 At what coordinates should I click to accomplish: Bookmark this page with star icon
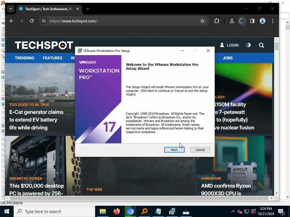[202, 21]
